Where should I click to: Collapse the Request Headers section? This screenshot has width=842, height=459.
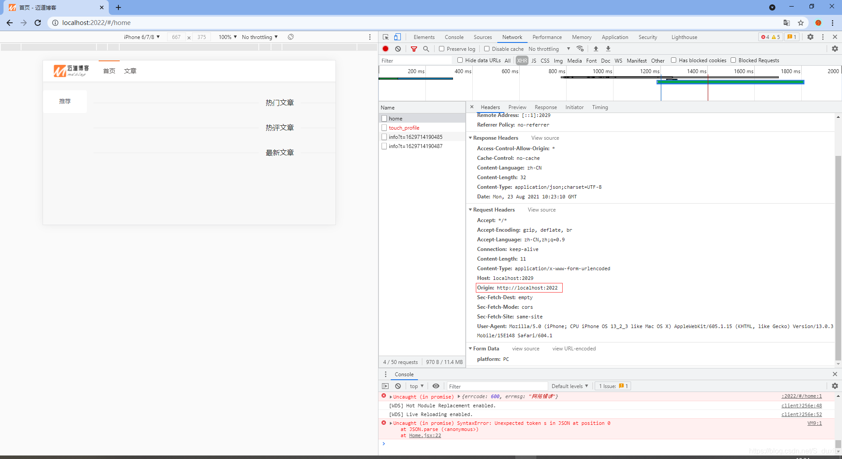(x=471, y=210)
